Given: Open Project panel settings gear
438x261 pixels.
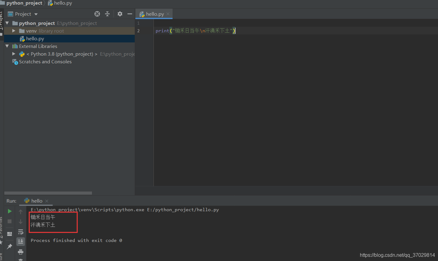Looking at the screenshot, I should pos(120,14).
